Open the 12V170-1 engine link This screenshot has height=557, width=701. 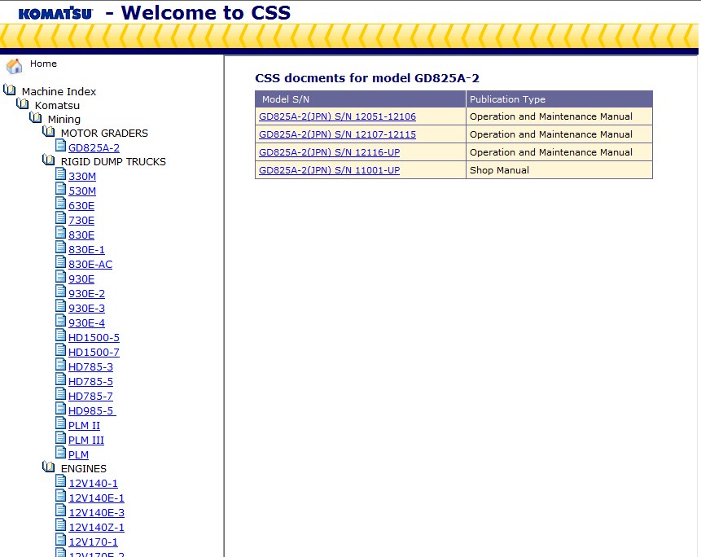coord(94,542)
